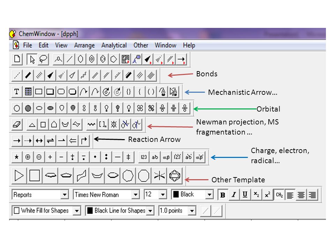Choose the solid circular arrow tool
The width and height of the screenshot is (335, 251).
click(x=106, y=92)
